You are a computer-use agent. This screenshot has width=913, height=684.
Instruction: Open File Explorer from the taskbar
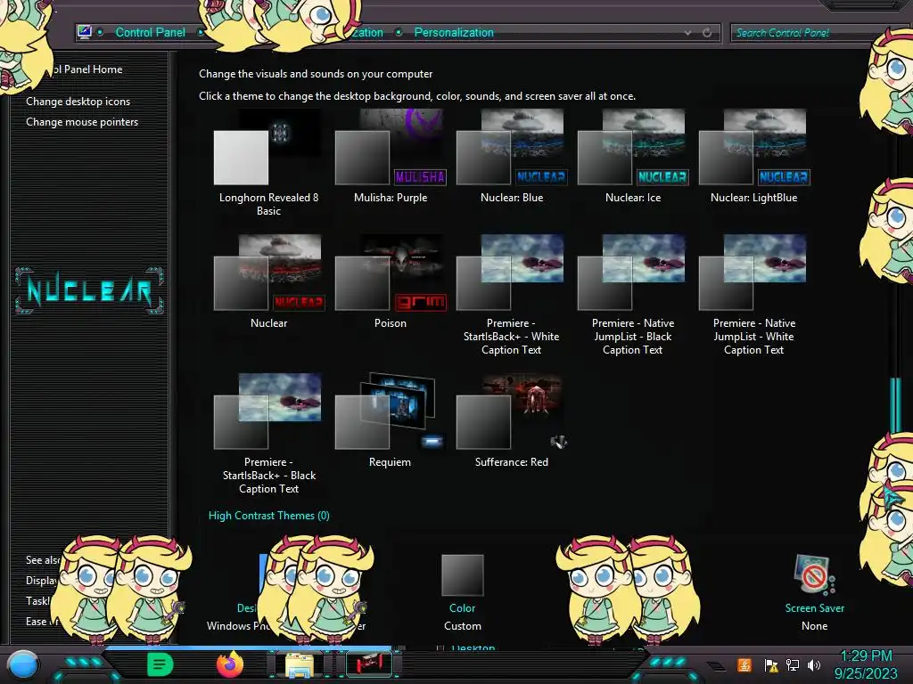[x=300, y=664]
